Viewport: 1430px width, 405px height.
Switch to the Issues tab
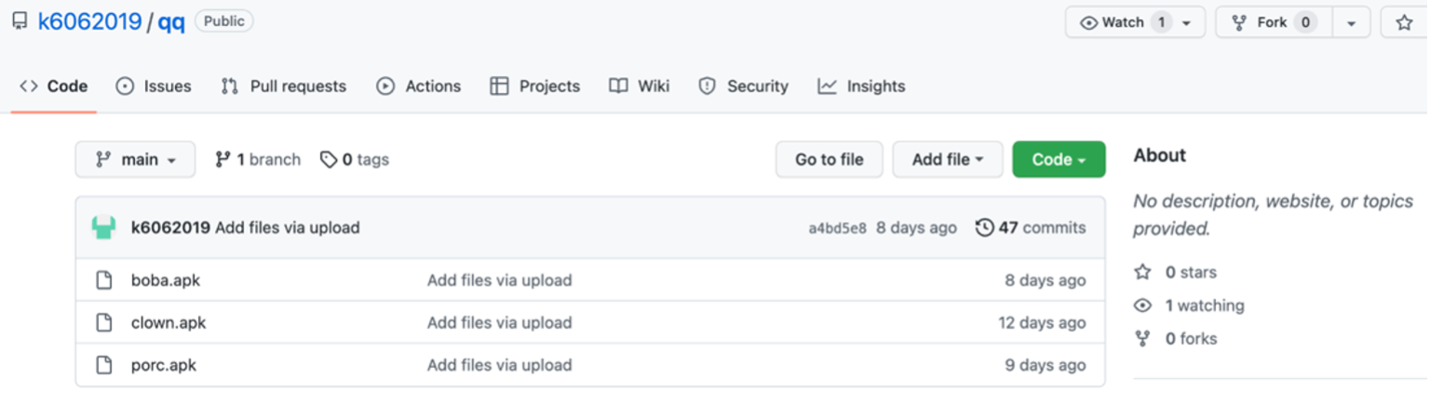154,86
